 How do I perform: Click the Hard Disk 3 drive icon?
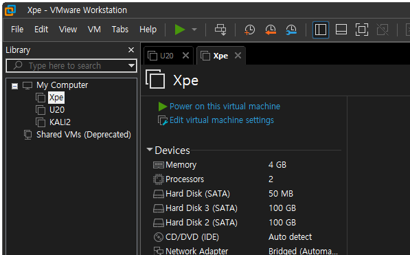159,208
